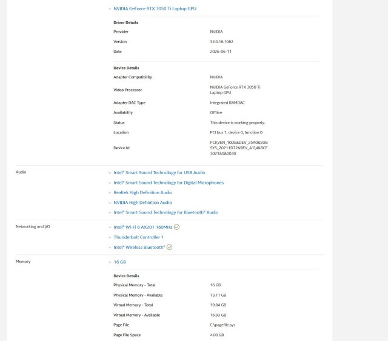
Task: Select Physical Memory Available 13.11 GB value
Action: (218, 295)
